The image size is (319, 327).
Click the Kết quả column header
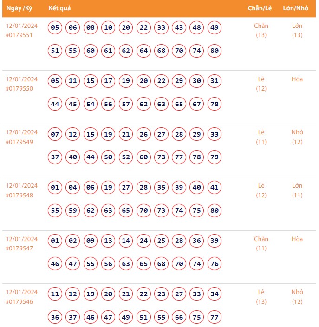coord(59,8)
